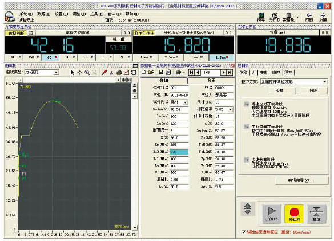Screen dimensions: 334x241
Task: Click the horizontal scrollbar above the curve graph
Action: (70, 80)
